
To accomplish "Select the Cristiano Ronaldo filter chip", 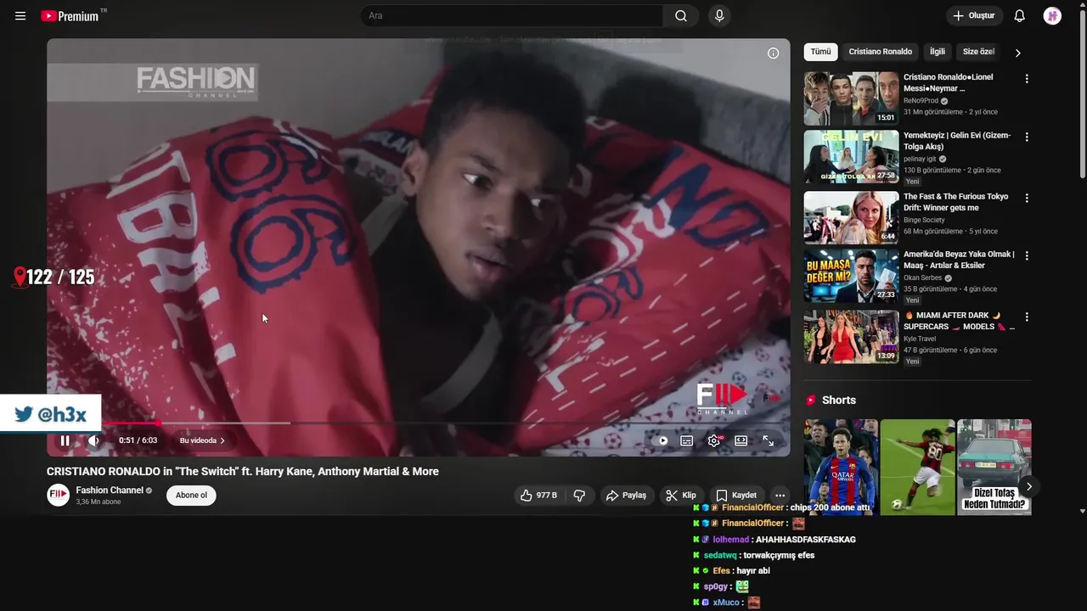I will click(881, 52).
